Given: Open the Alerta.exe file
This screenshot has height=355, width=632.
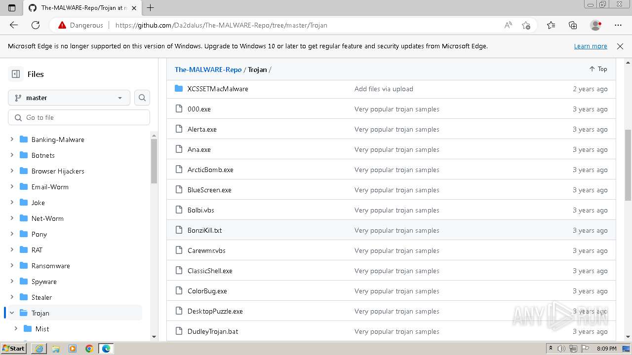Looking at the screenshot, I should (202, 129).
